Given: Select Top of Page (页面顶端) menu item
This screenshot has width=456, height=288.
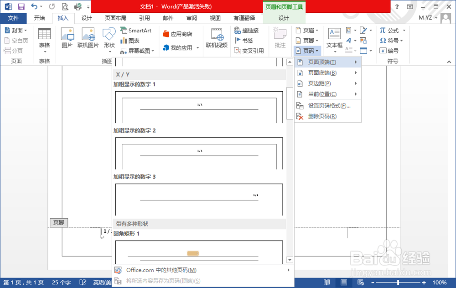Looking at the screenshot, I should [327, 62].
